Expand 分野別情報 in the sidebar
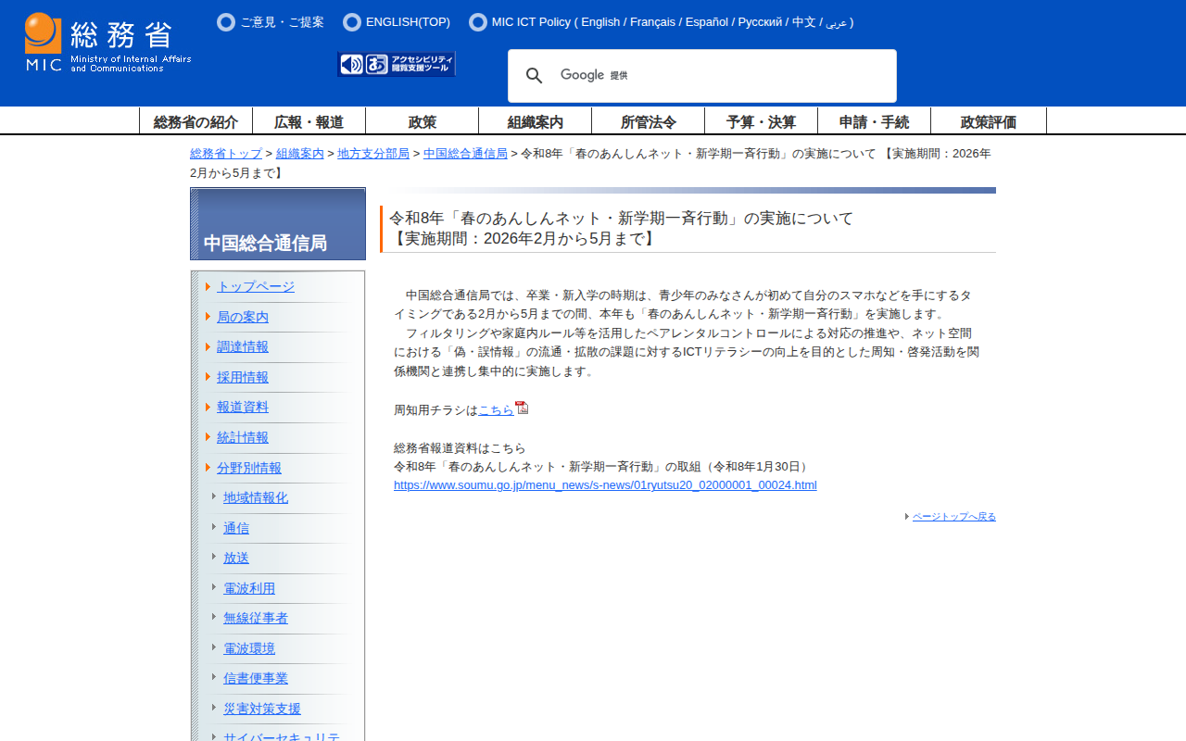 (x=248, y=468)
